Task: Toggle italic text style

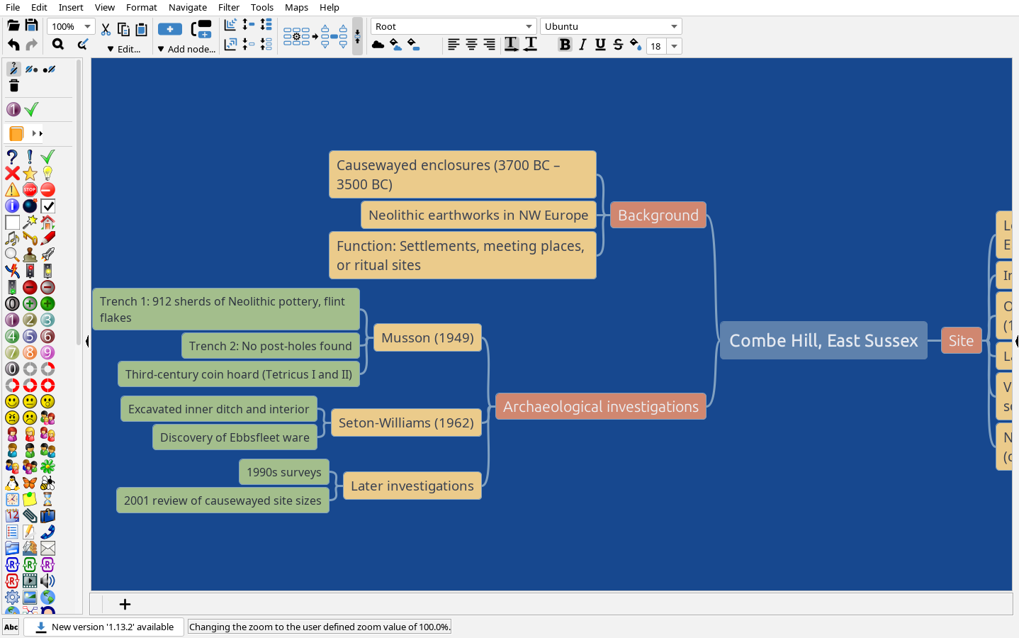Action: click(582, 45)
